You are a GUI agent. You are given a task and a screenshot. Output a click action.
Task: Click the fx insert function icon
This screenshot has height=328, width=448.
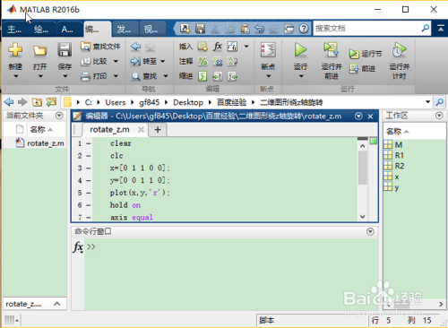[x=218, y=46]
